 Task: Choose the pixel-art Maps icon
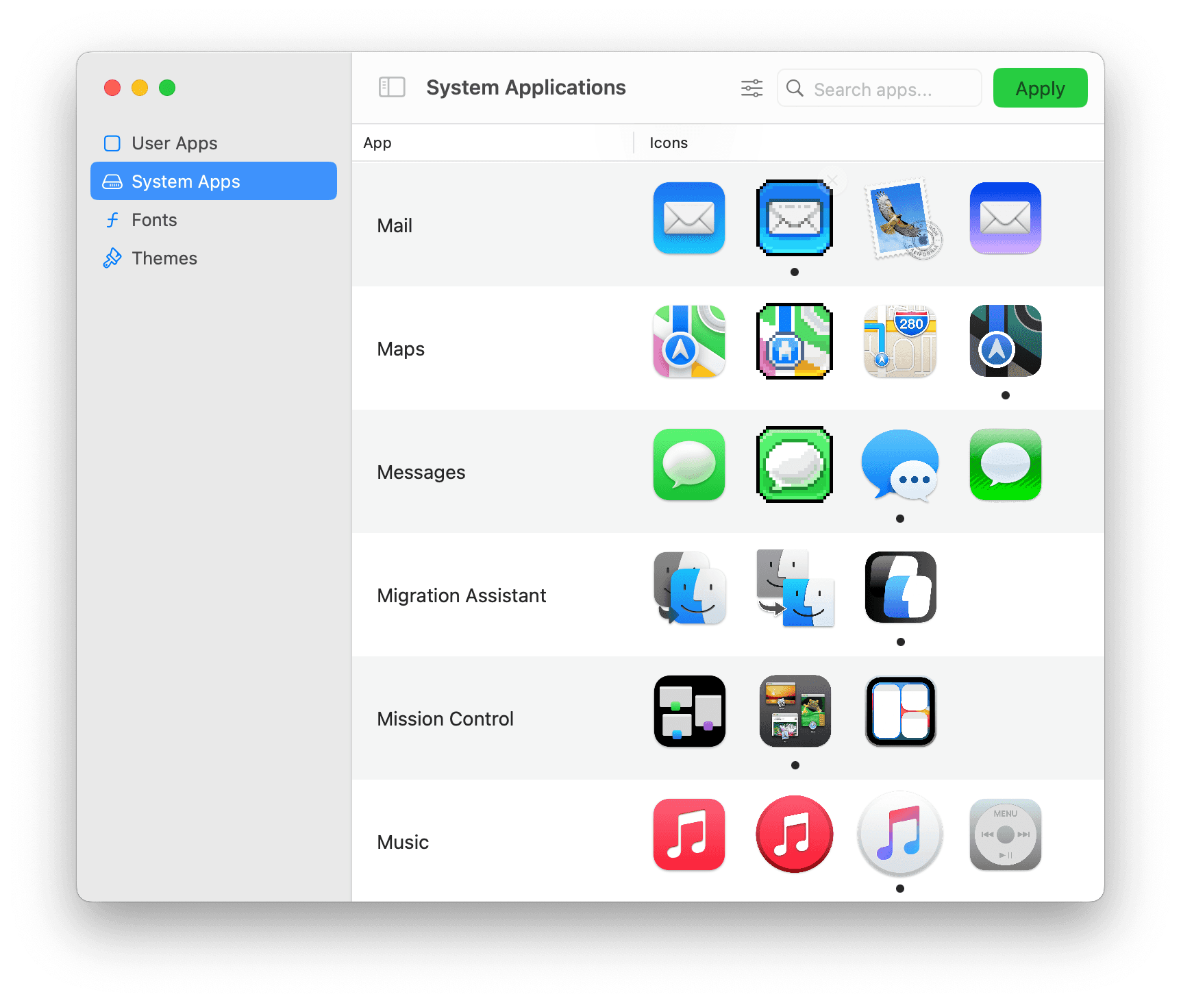point(795,341)
